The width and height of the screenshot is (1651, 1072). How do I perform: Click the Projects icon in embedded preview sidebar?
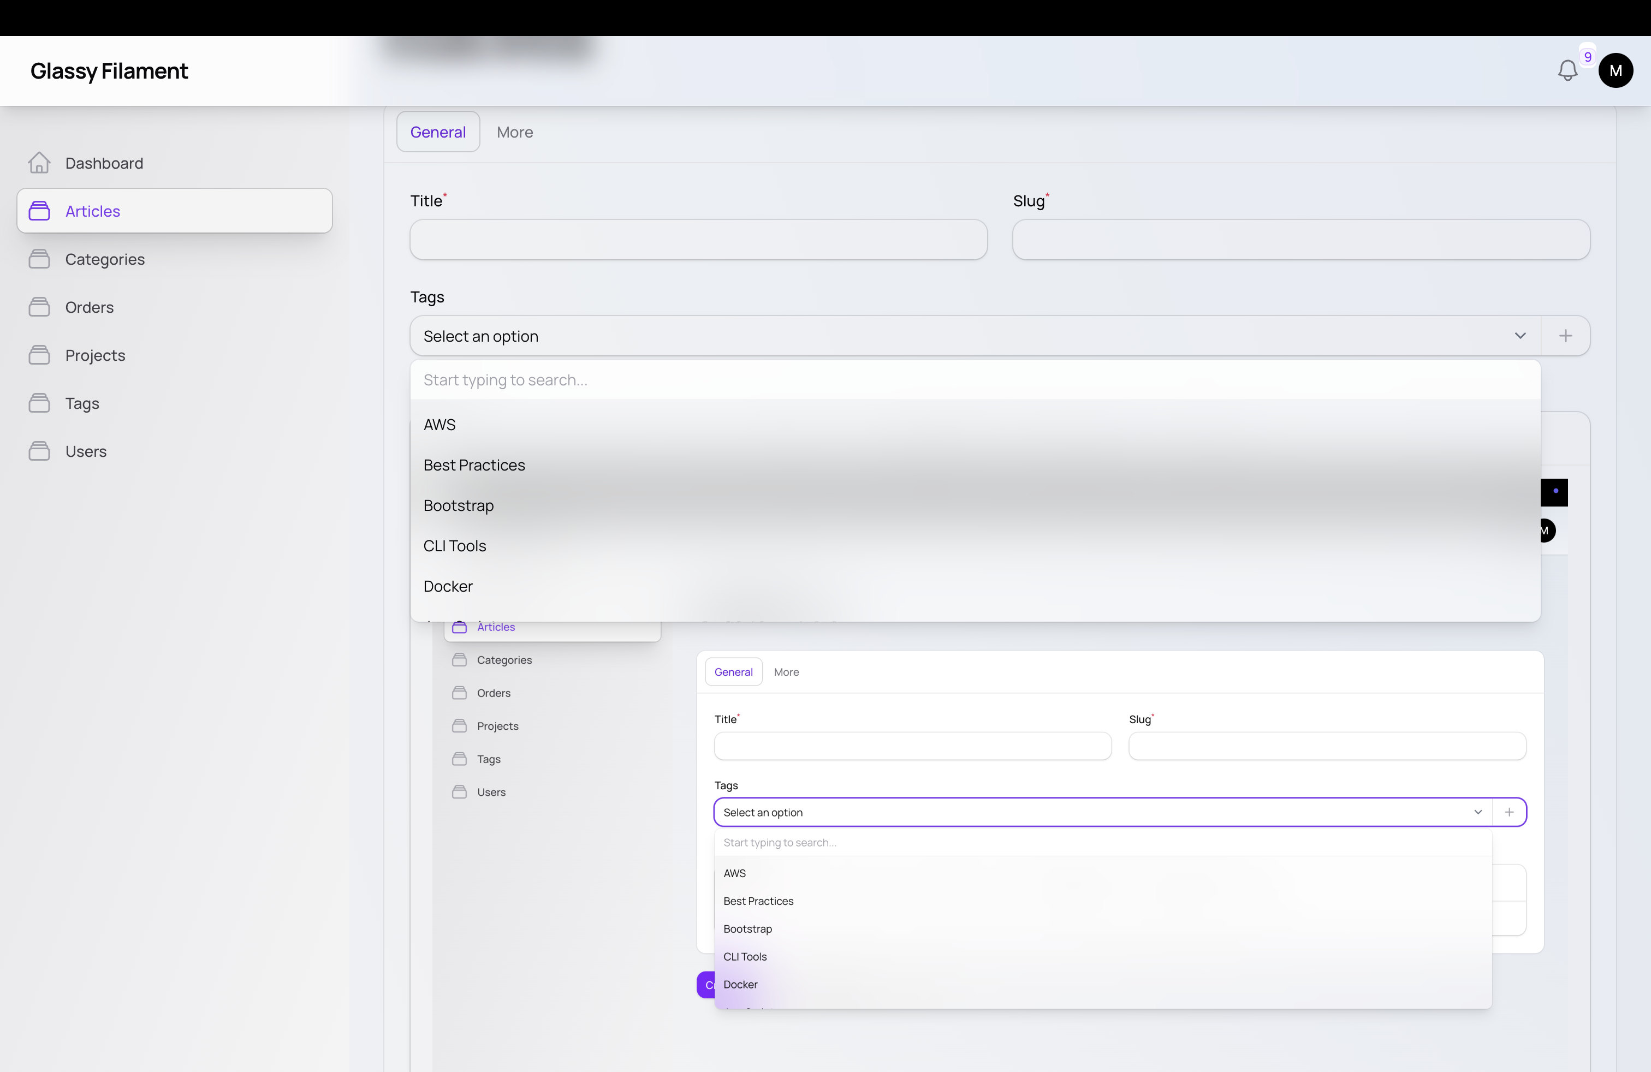tap(459, 725)
